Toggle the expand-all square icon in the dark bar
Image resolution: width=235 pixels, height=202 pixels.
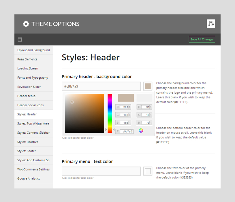pyautogui.click(x=20, y=39)
